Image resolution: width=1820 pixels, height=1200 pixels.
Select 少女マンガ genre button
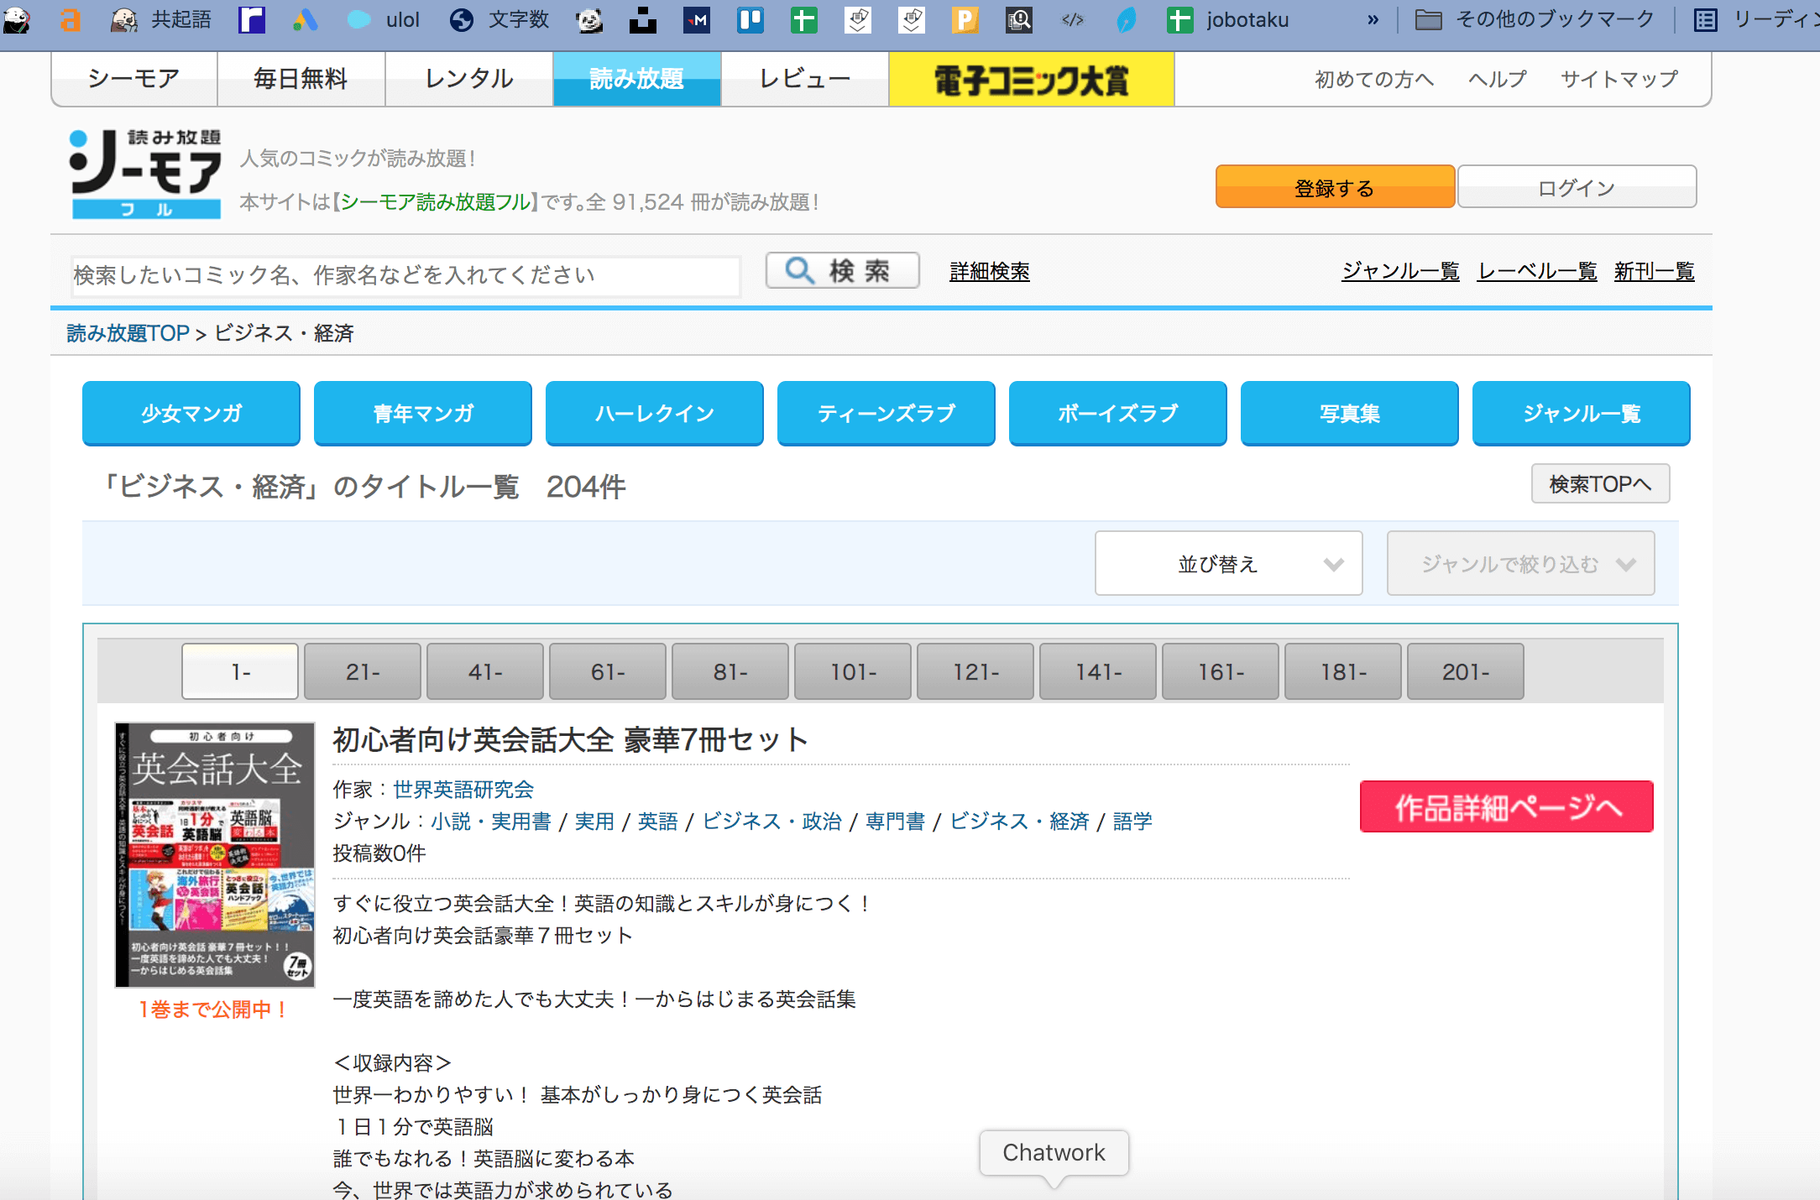tap(191, 413)
